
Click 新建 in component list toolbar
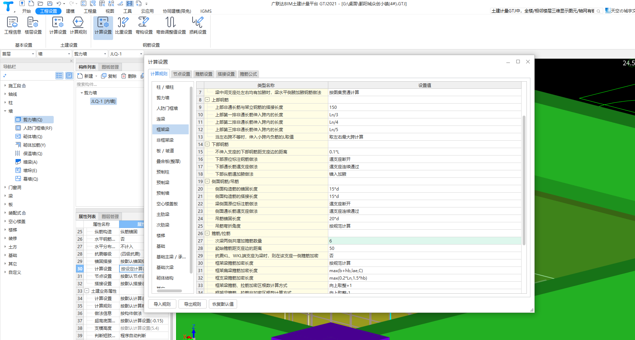pyautogui.click(x=85, y=76)
